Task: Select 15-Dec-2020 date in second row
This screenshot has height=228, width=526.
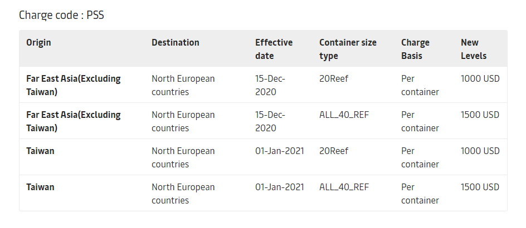Action: click(x=270, y=121)
